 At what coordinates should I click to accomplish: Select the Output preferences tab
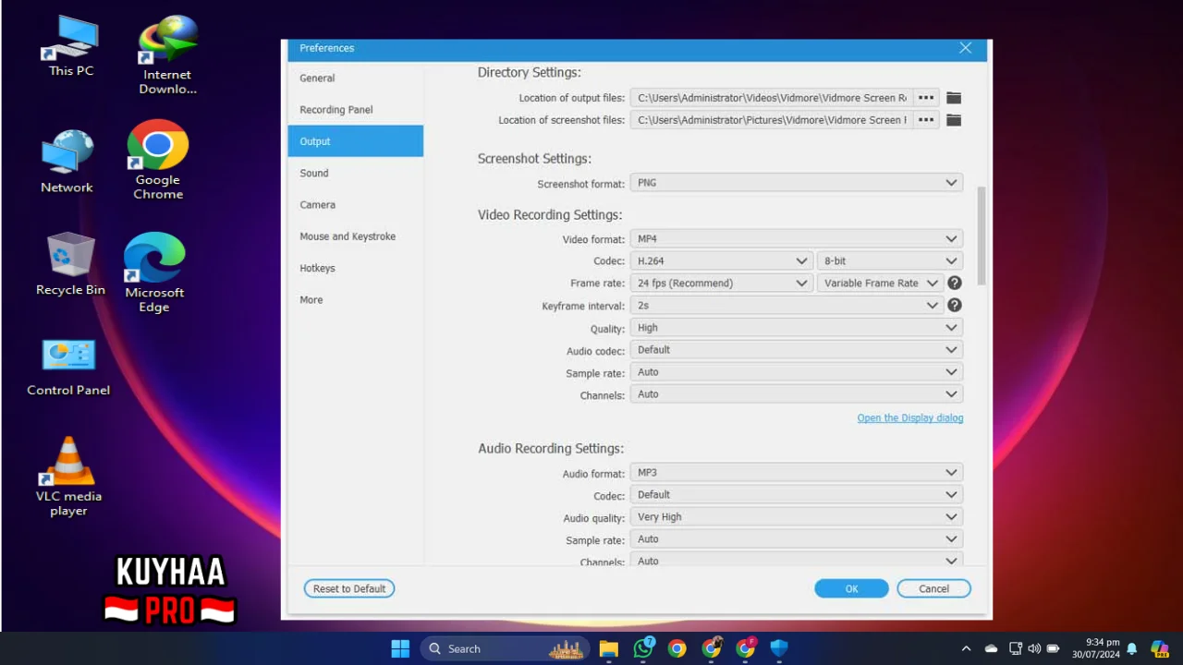pyautogui.click(x=356, y=141)
